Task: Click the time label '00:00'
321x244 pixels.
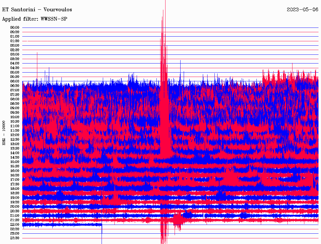Action: tap(15, 28)
